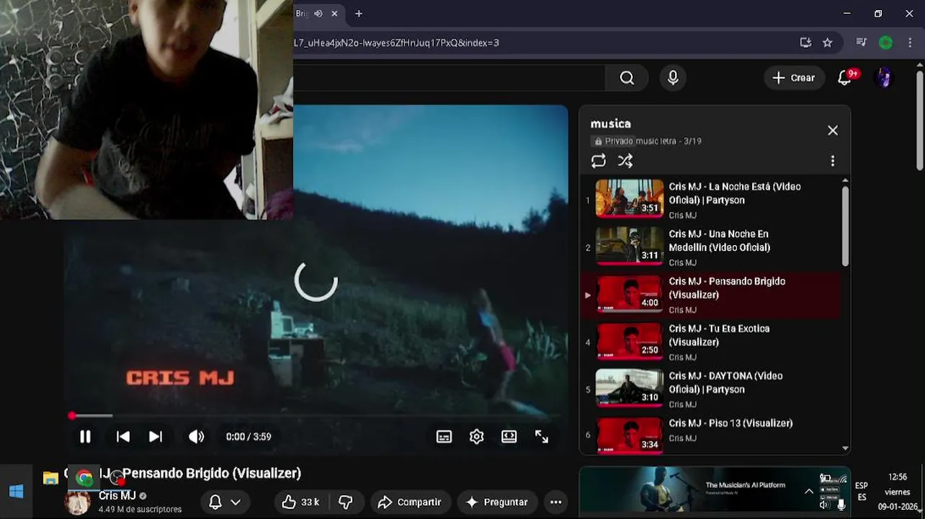The image size is (925, 519).
Task: Open the system volume tray icon
Action: (x=825, y=505)
